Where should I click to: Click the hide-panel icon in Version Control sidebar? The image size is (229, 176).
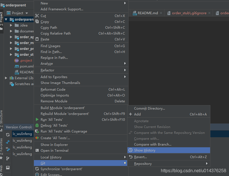8,167
